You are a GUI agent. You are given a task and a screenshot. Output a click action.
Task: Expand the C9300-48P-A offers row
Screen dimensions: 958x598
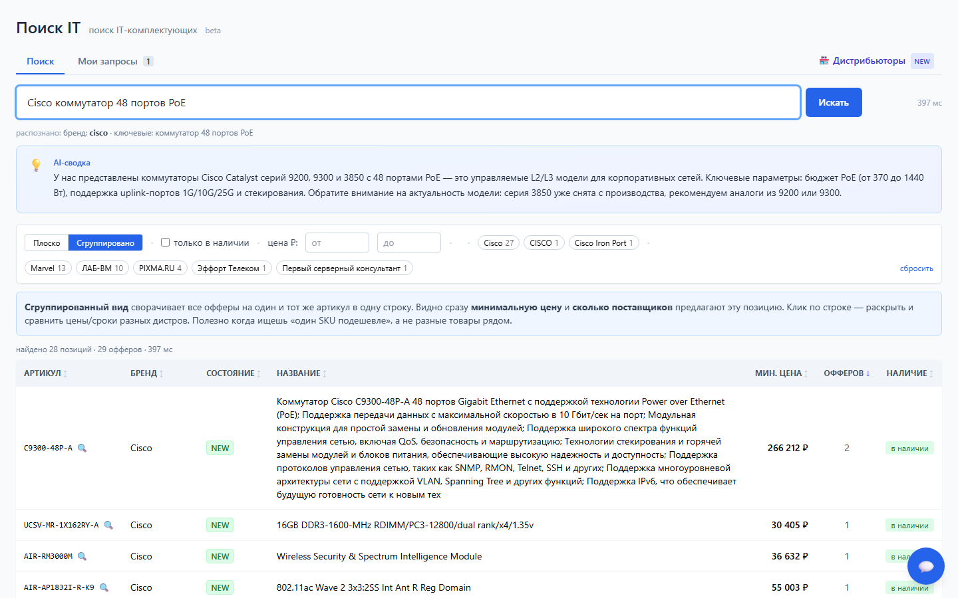point(479,448)
